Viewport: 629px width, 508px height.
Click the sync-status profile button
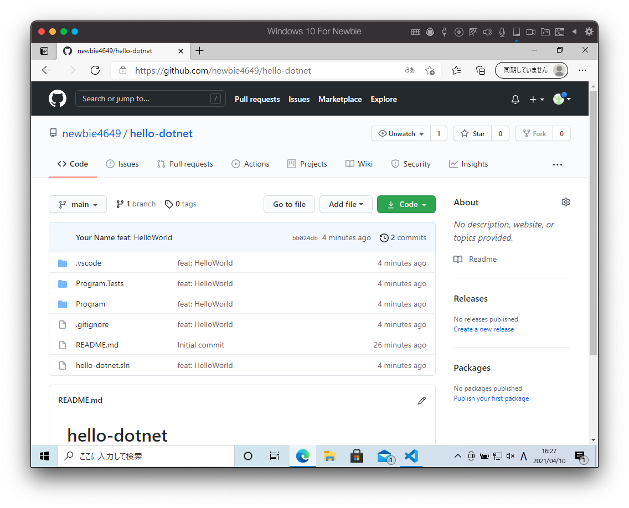[x=532, y=71]
